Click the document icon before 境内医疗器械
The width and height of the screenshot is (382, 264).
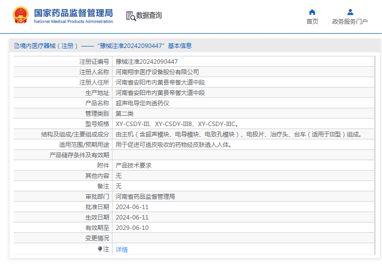16,45
